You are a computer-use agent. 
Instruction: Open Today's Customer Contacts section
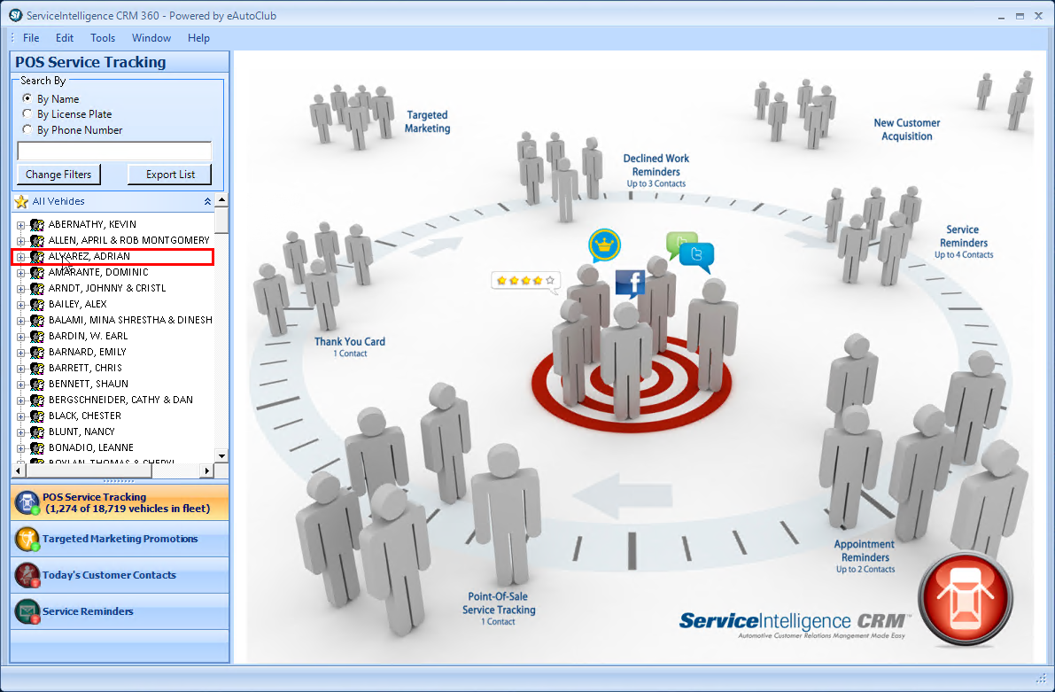[120, 575]
